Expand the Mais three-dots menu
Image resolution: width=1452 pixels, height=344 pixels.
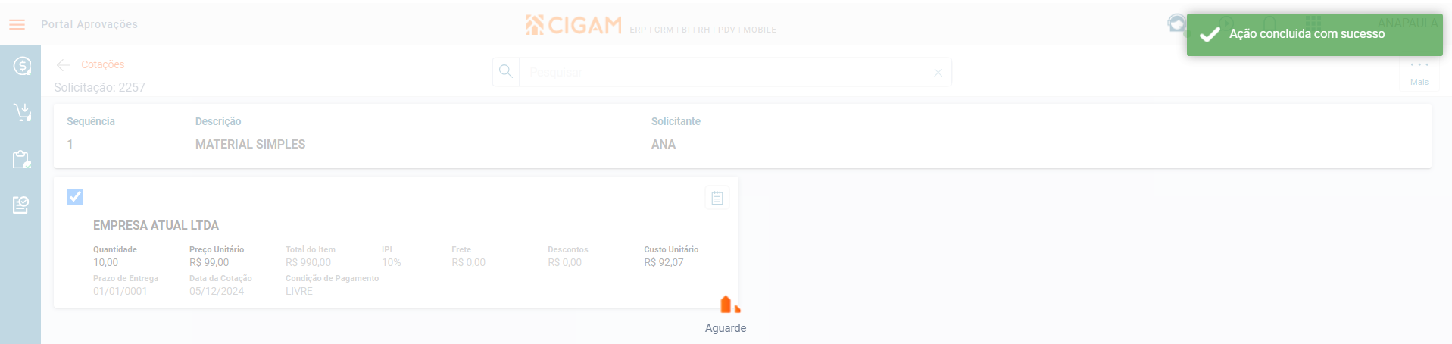(x=1419, y=71)
